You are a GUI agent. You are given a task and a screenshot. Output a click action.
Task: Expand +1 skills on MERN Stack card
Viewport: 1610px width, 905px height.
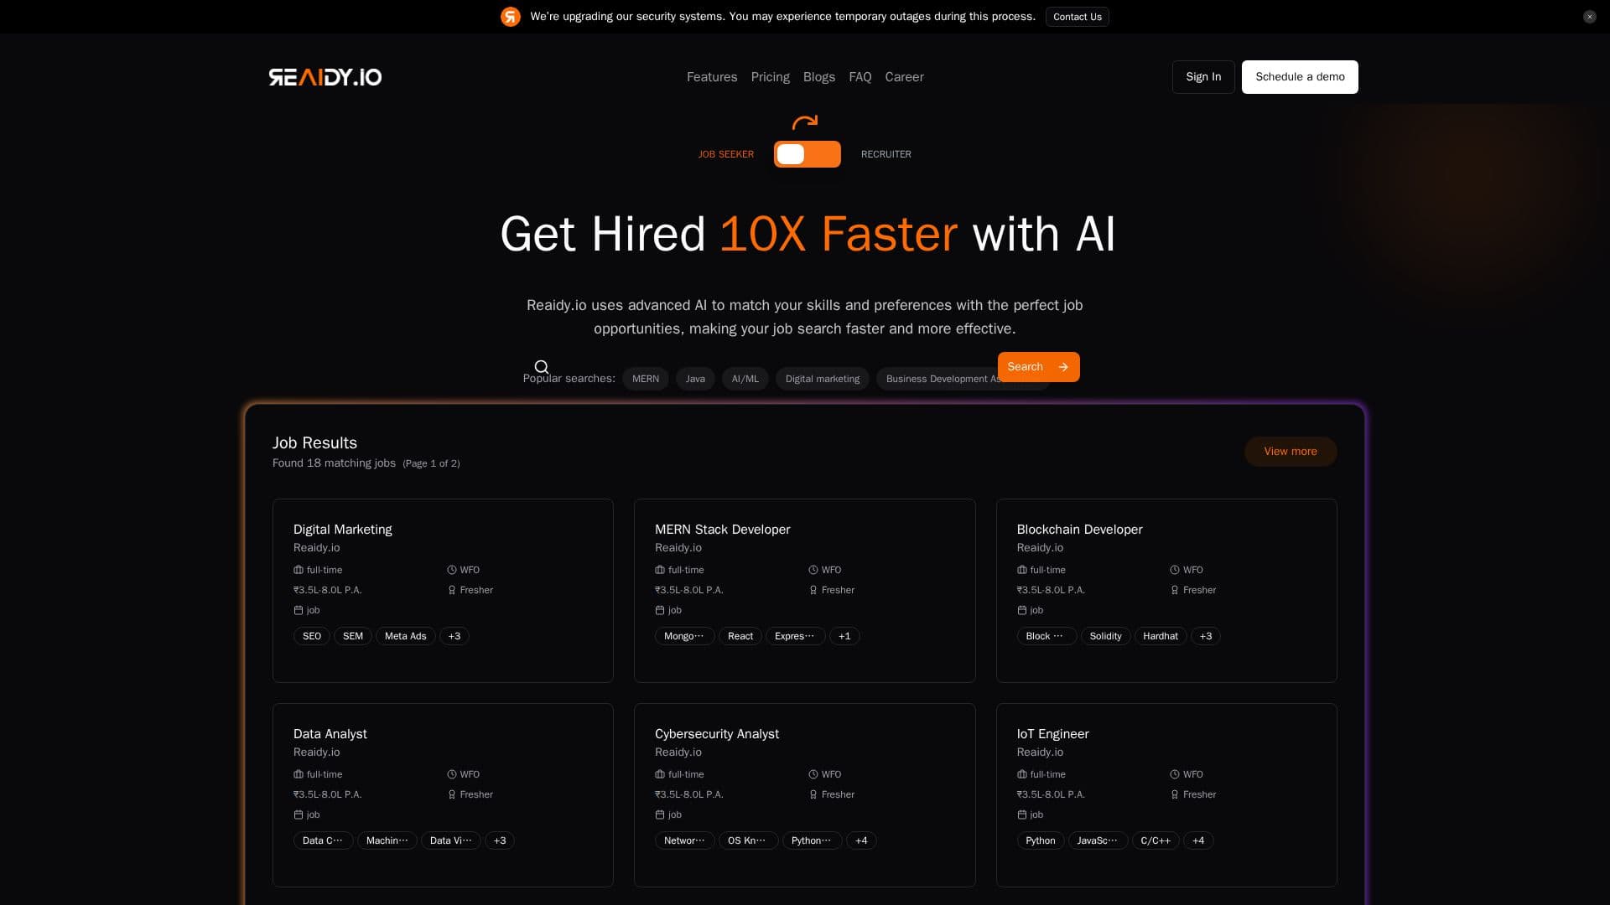(844, 636)
